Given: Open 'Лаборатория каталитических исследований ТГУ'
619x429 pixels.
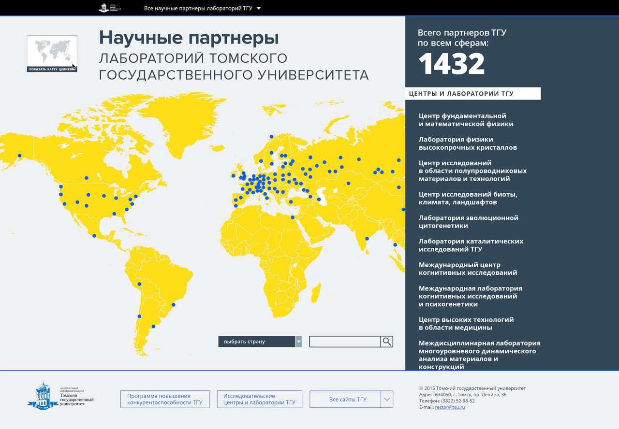Looking at the screenshot, I should pos(471,245).
